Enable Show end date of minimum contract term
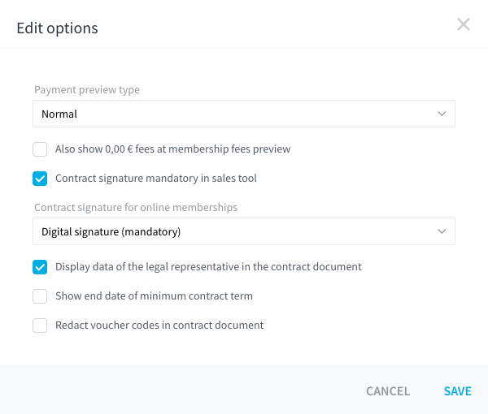Screen dimensions: 488x414 tap(40, 296)
